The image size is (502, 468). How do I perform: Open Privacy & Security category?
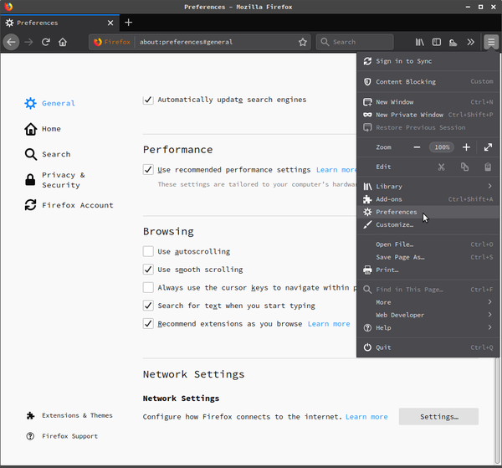[x=55, y=180]
